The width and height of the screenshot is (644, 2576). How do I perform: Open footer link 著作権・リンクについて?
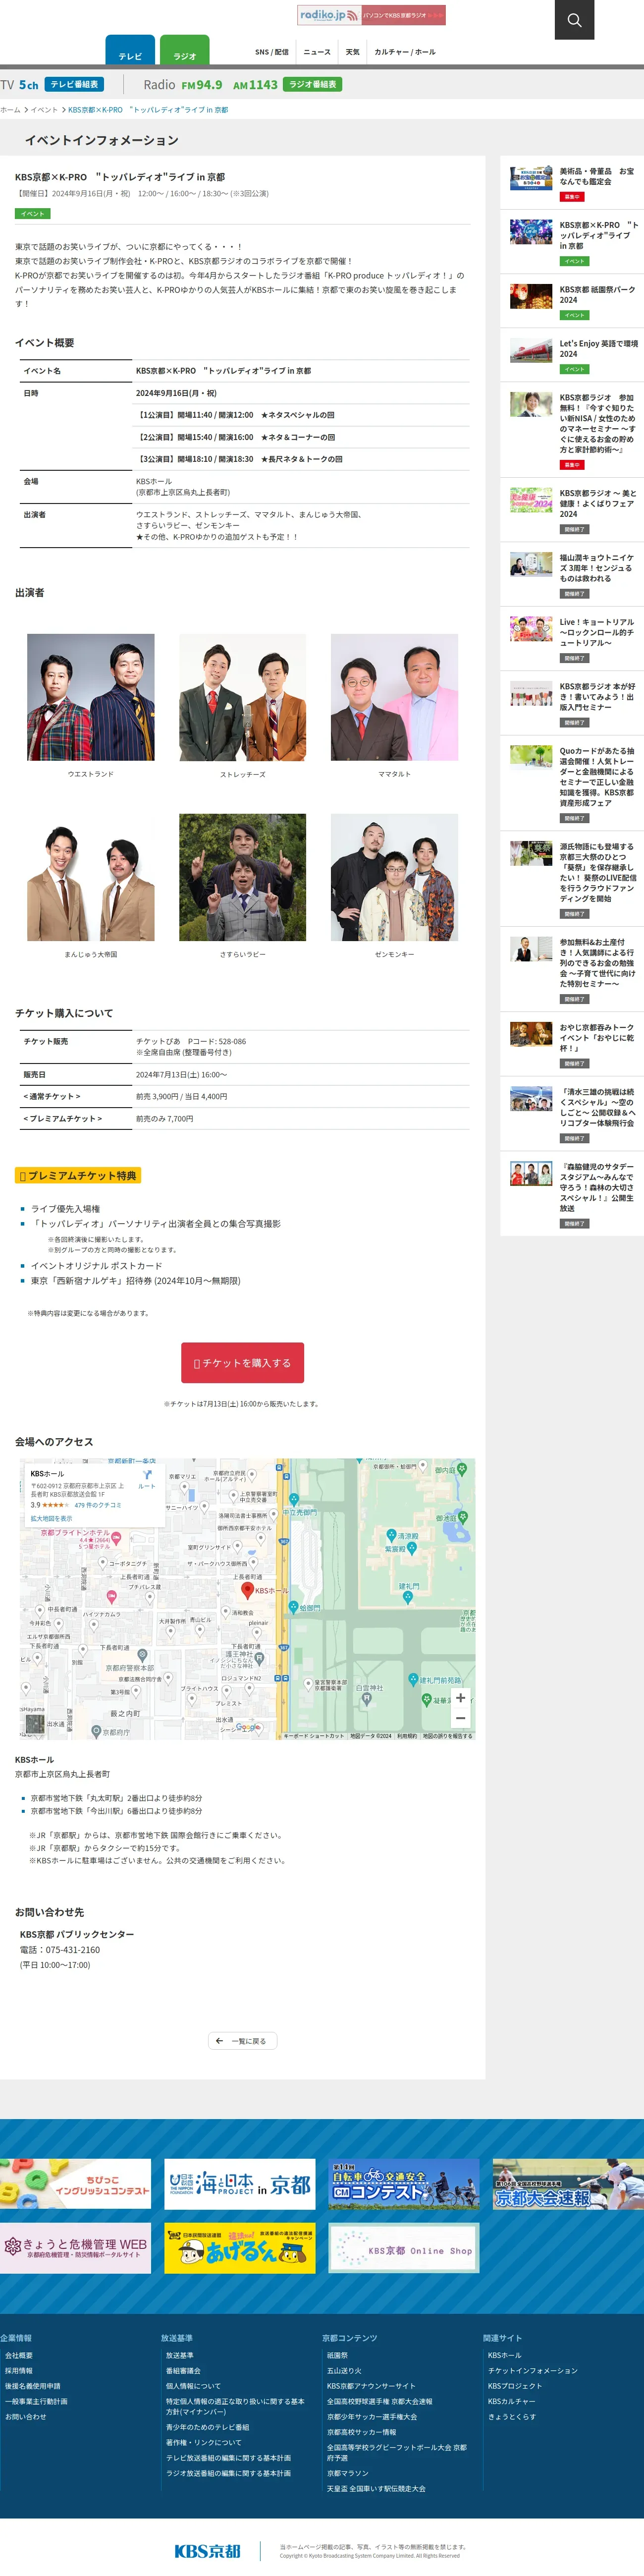click(x=204, y=2442)
